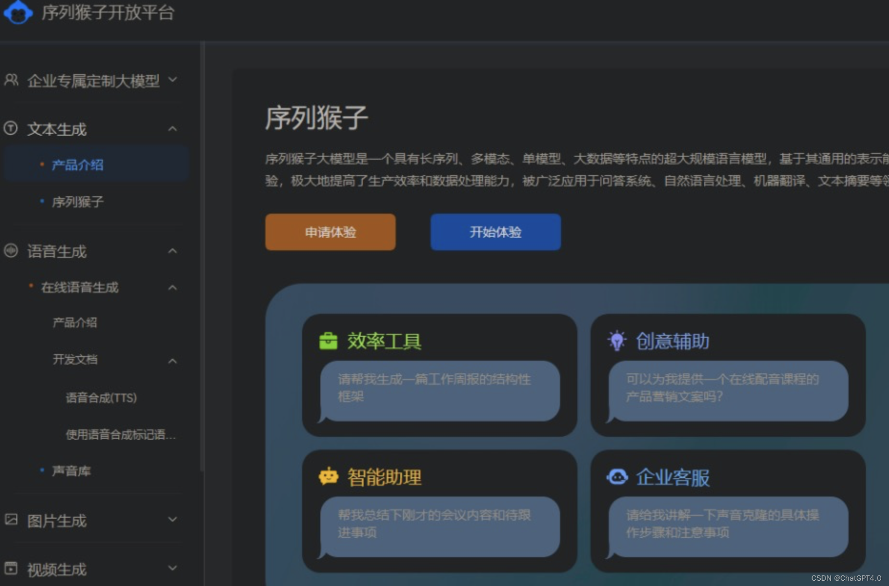The image size is (889, 586).
Task: Click the sidebar vertical scrollbar
Action: (202, 257)
